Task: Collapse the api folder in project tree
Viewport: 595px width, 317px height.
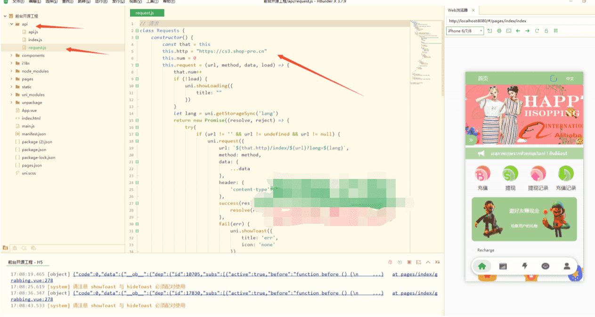Action: click(12, 24)
